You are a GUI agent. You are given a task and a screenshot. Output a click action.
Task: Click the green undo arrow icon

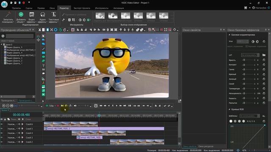pos(60,30)
